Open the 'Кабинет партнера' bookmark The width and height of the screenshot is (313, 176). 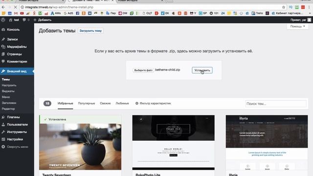[x=287, y=13]
